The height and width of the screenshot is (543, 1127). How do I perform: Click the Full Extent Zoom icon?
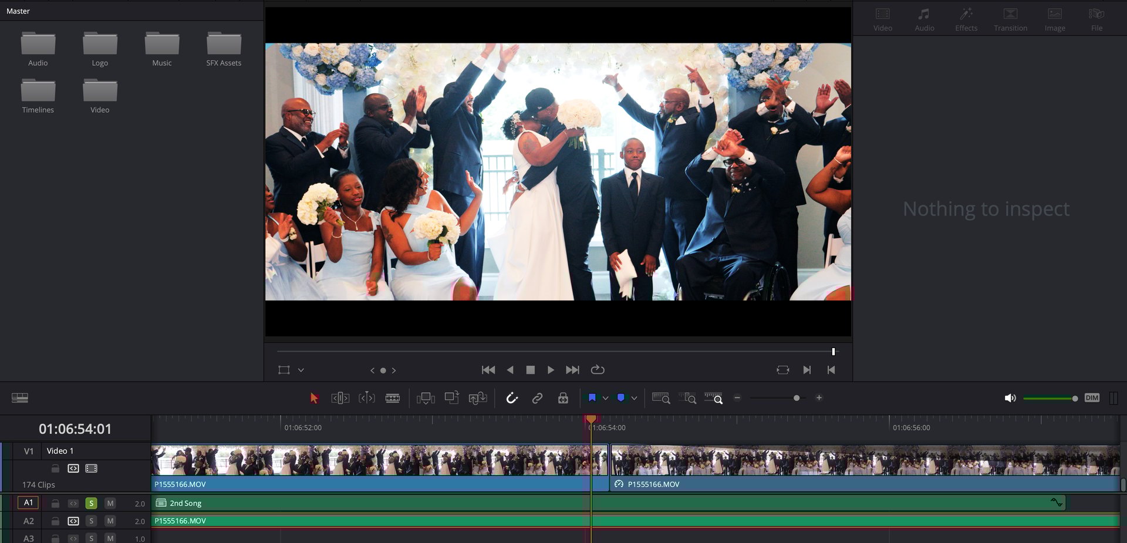pos(661,398)
